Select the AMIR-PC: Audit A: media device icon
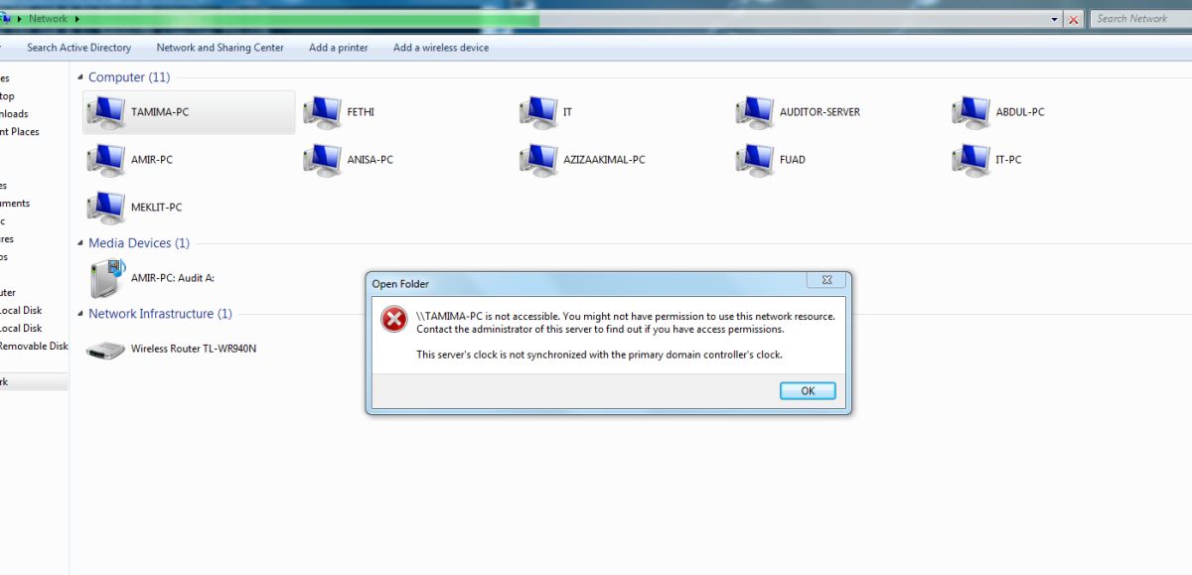The width and height of the screenshot is (1192, 575). click(x=105, y=279)
